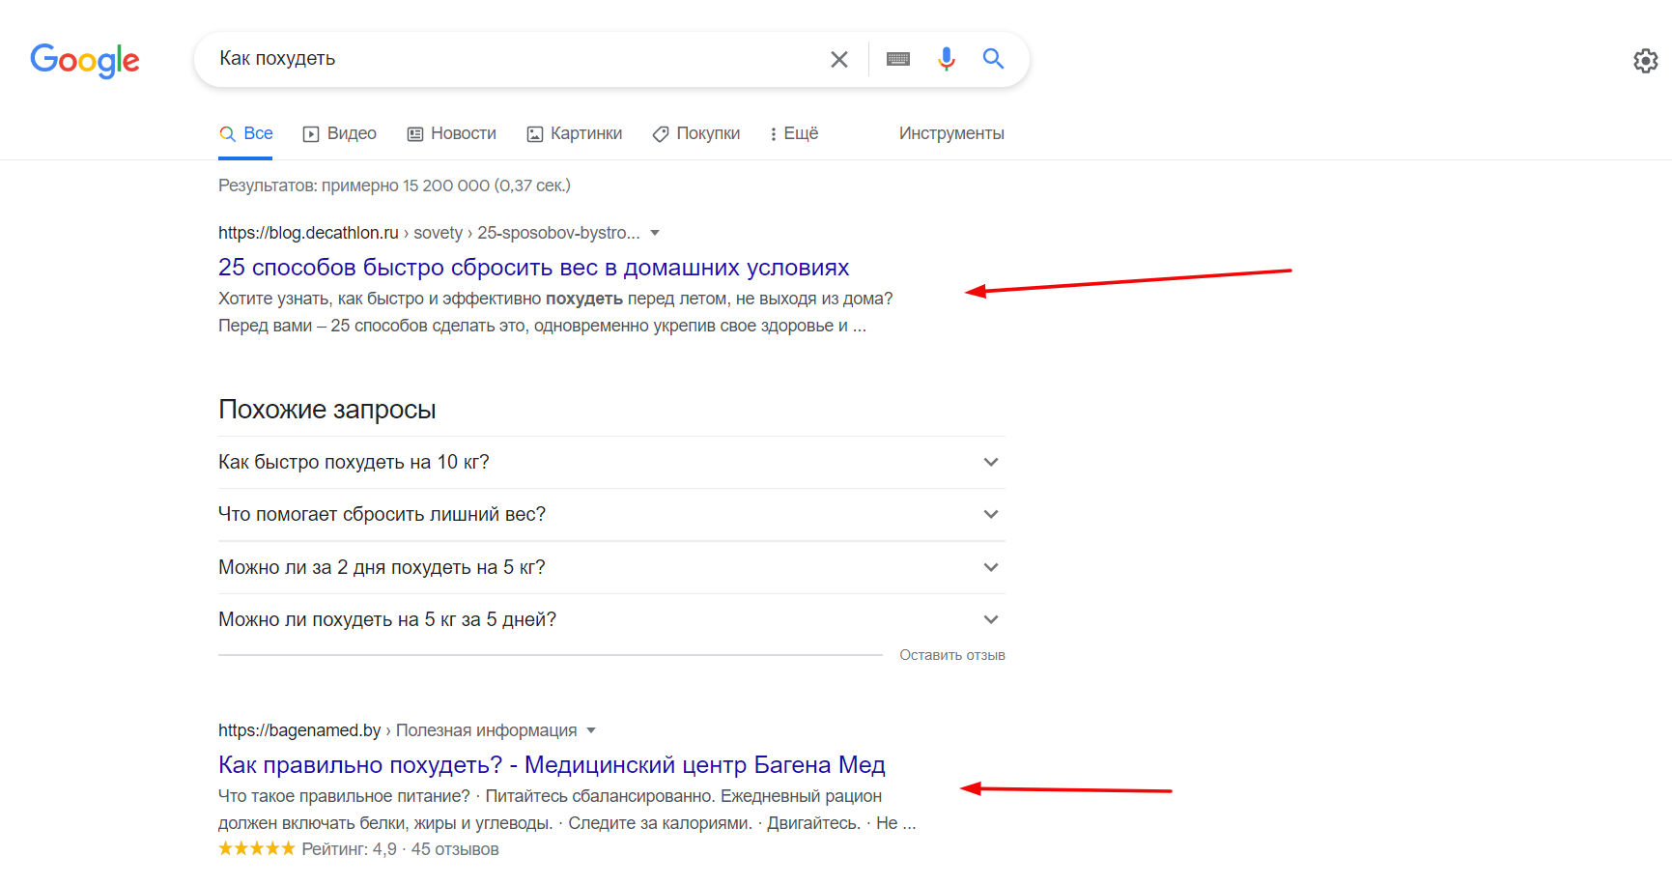Open dropdown arrow beside the decathlon URL
Viewport: 1672px width, 885px height.
655,233
